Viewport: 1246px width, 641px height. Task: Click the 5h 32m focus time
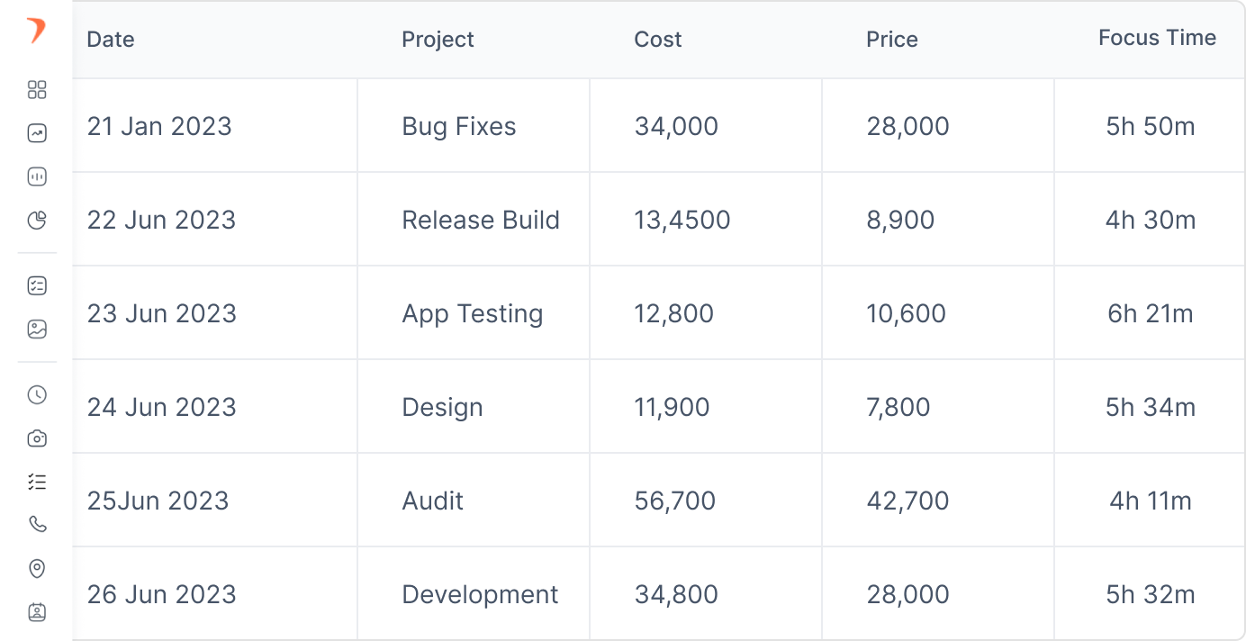click(1151, 594)
